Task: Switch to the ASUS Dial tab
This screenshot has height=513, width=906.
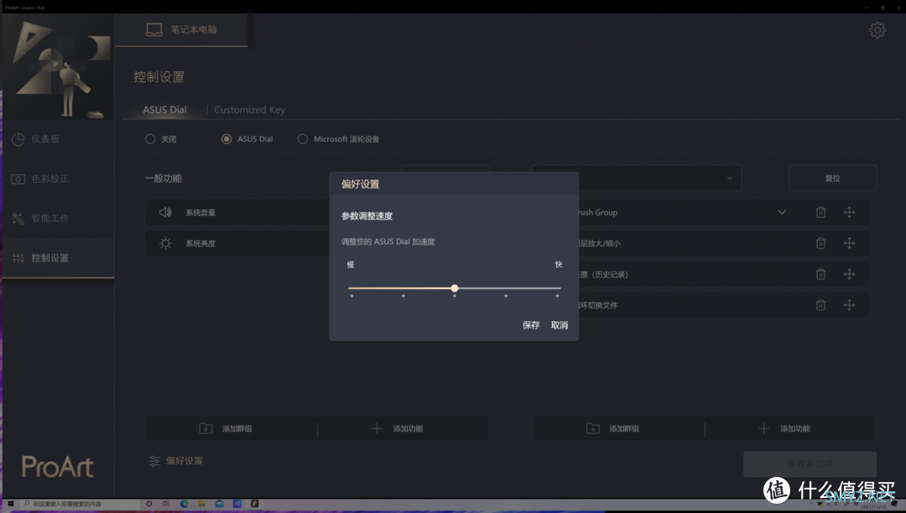Action: [164, 110]
